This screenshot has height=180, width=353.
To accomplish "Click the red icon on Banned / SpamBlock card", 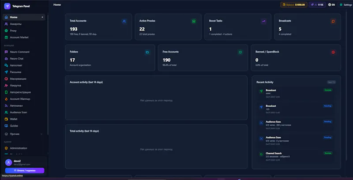I will coord(333,52).
